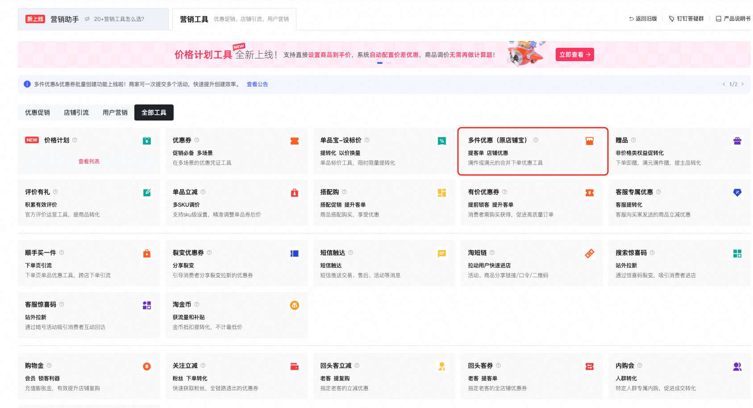The height and width of the screenshot is (408, 753).
Task: Open the 短信触达 card title
Action: [x=333, y=253]
